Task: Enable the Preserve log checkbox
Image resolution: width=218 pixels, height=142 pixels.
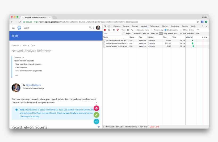Action: point(153,30)
